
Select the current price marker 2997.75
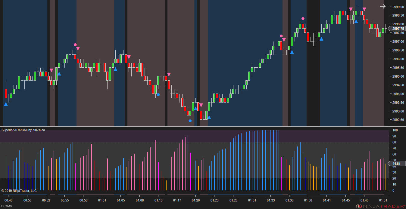(x=398, y=29)
